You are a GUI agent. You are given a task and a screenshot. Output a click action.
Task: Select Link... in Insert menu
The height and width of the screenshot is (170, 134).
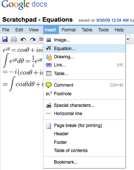[x=84, y=65]
